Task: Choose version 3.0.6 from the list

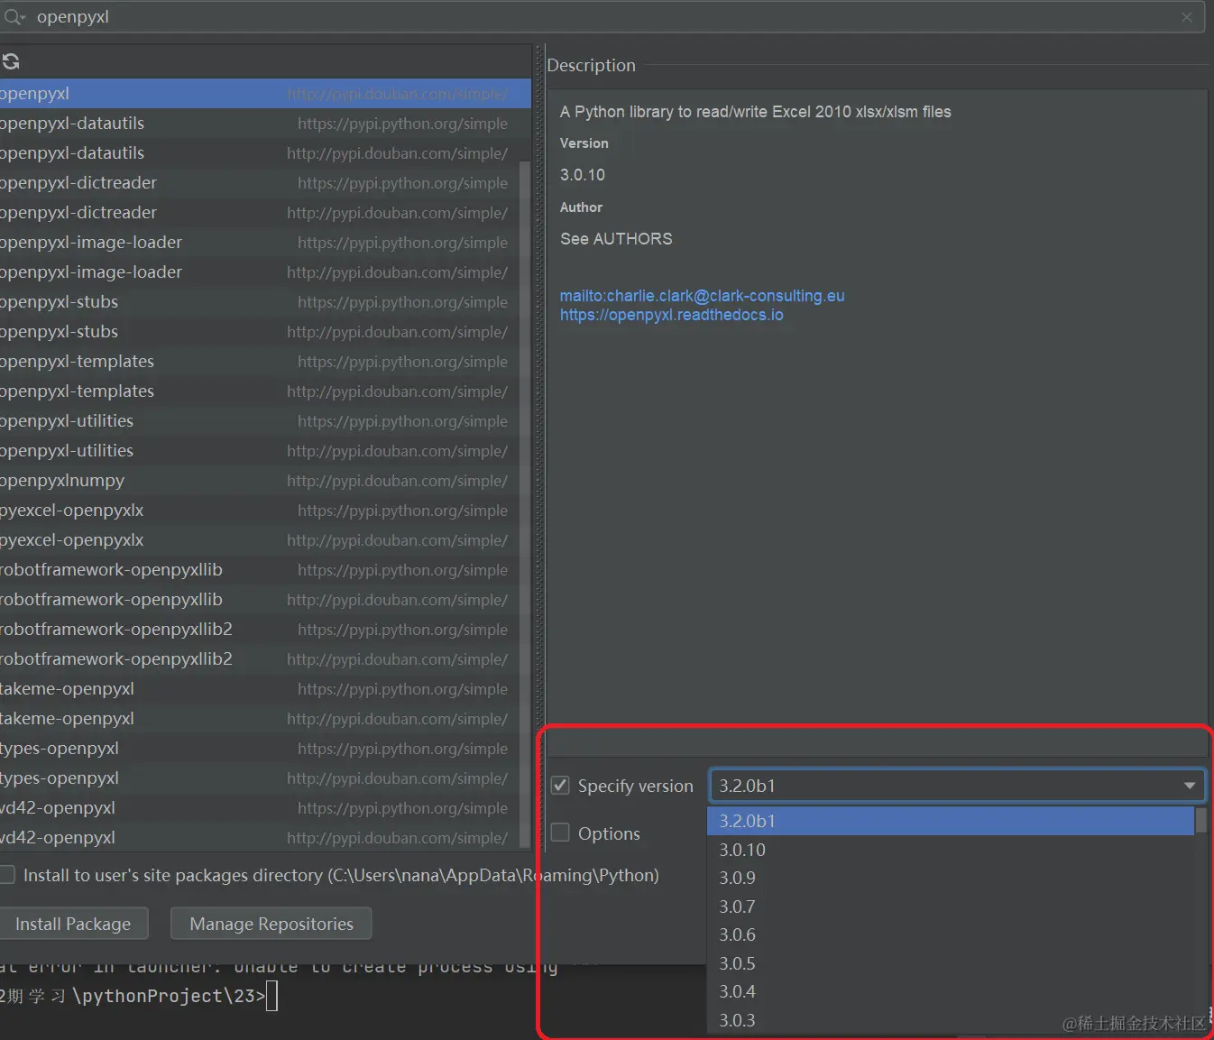Action: pos(951,934)
